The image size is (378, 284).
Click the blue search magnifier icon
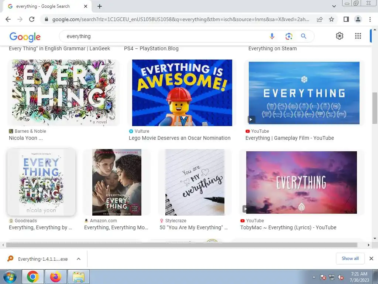point(303,36)
